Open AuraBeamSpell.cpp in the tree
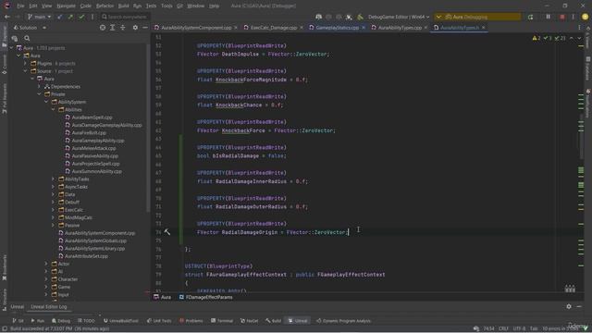Viewport: 592px width, 333px height. coord(92,117)
